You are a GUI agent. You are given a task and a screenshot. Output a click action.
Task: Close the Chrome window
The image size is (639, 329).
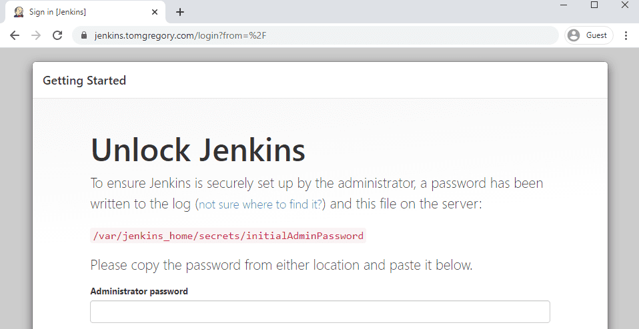(624, 5)
